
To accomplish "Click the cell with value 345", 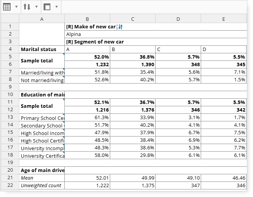I will click(x=223, y=64).
